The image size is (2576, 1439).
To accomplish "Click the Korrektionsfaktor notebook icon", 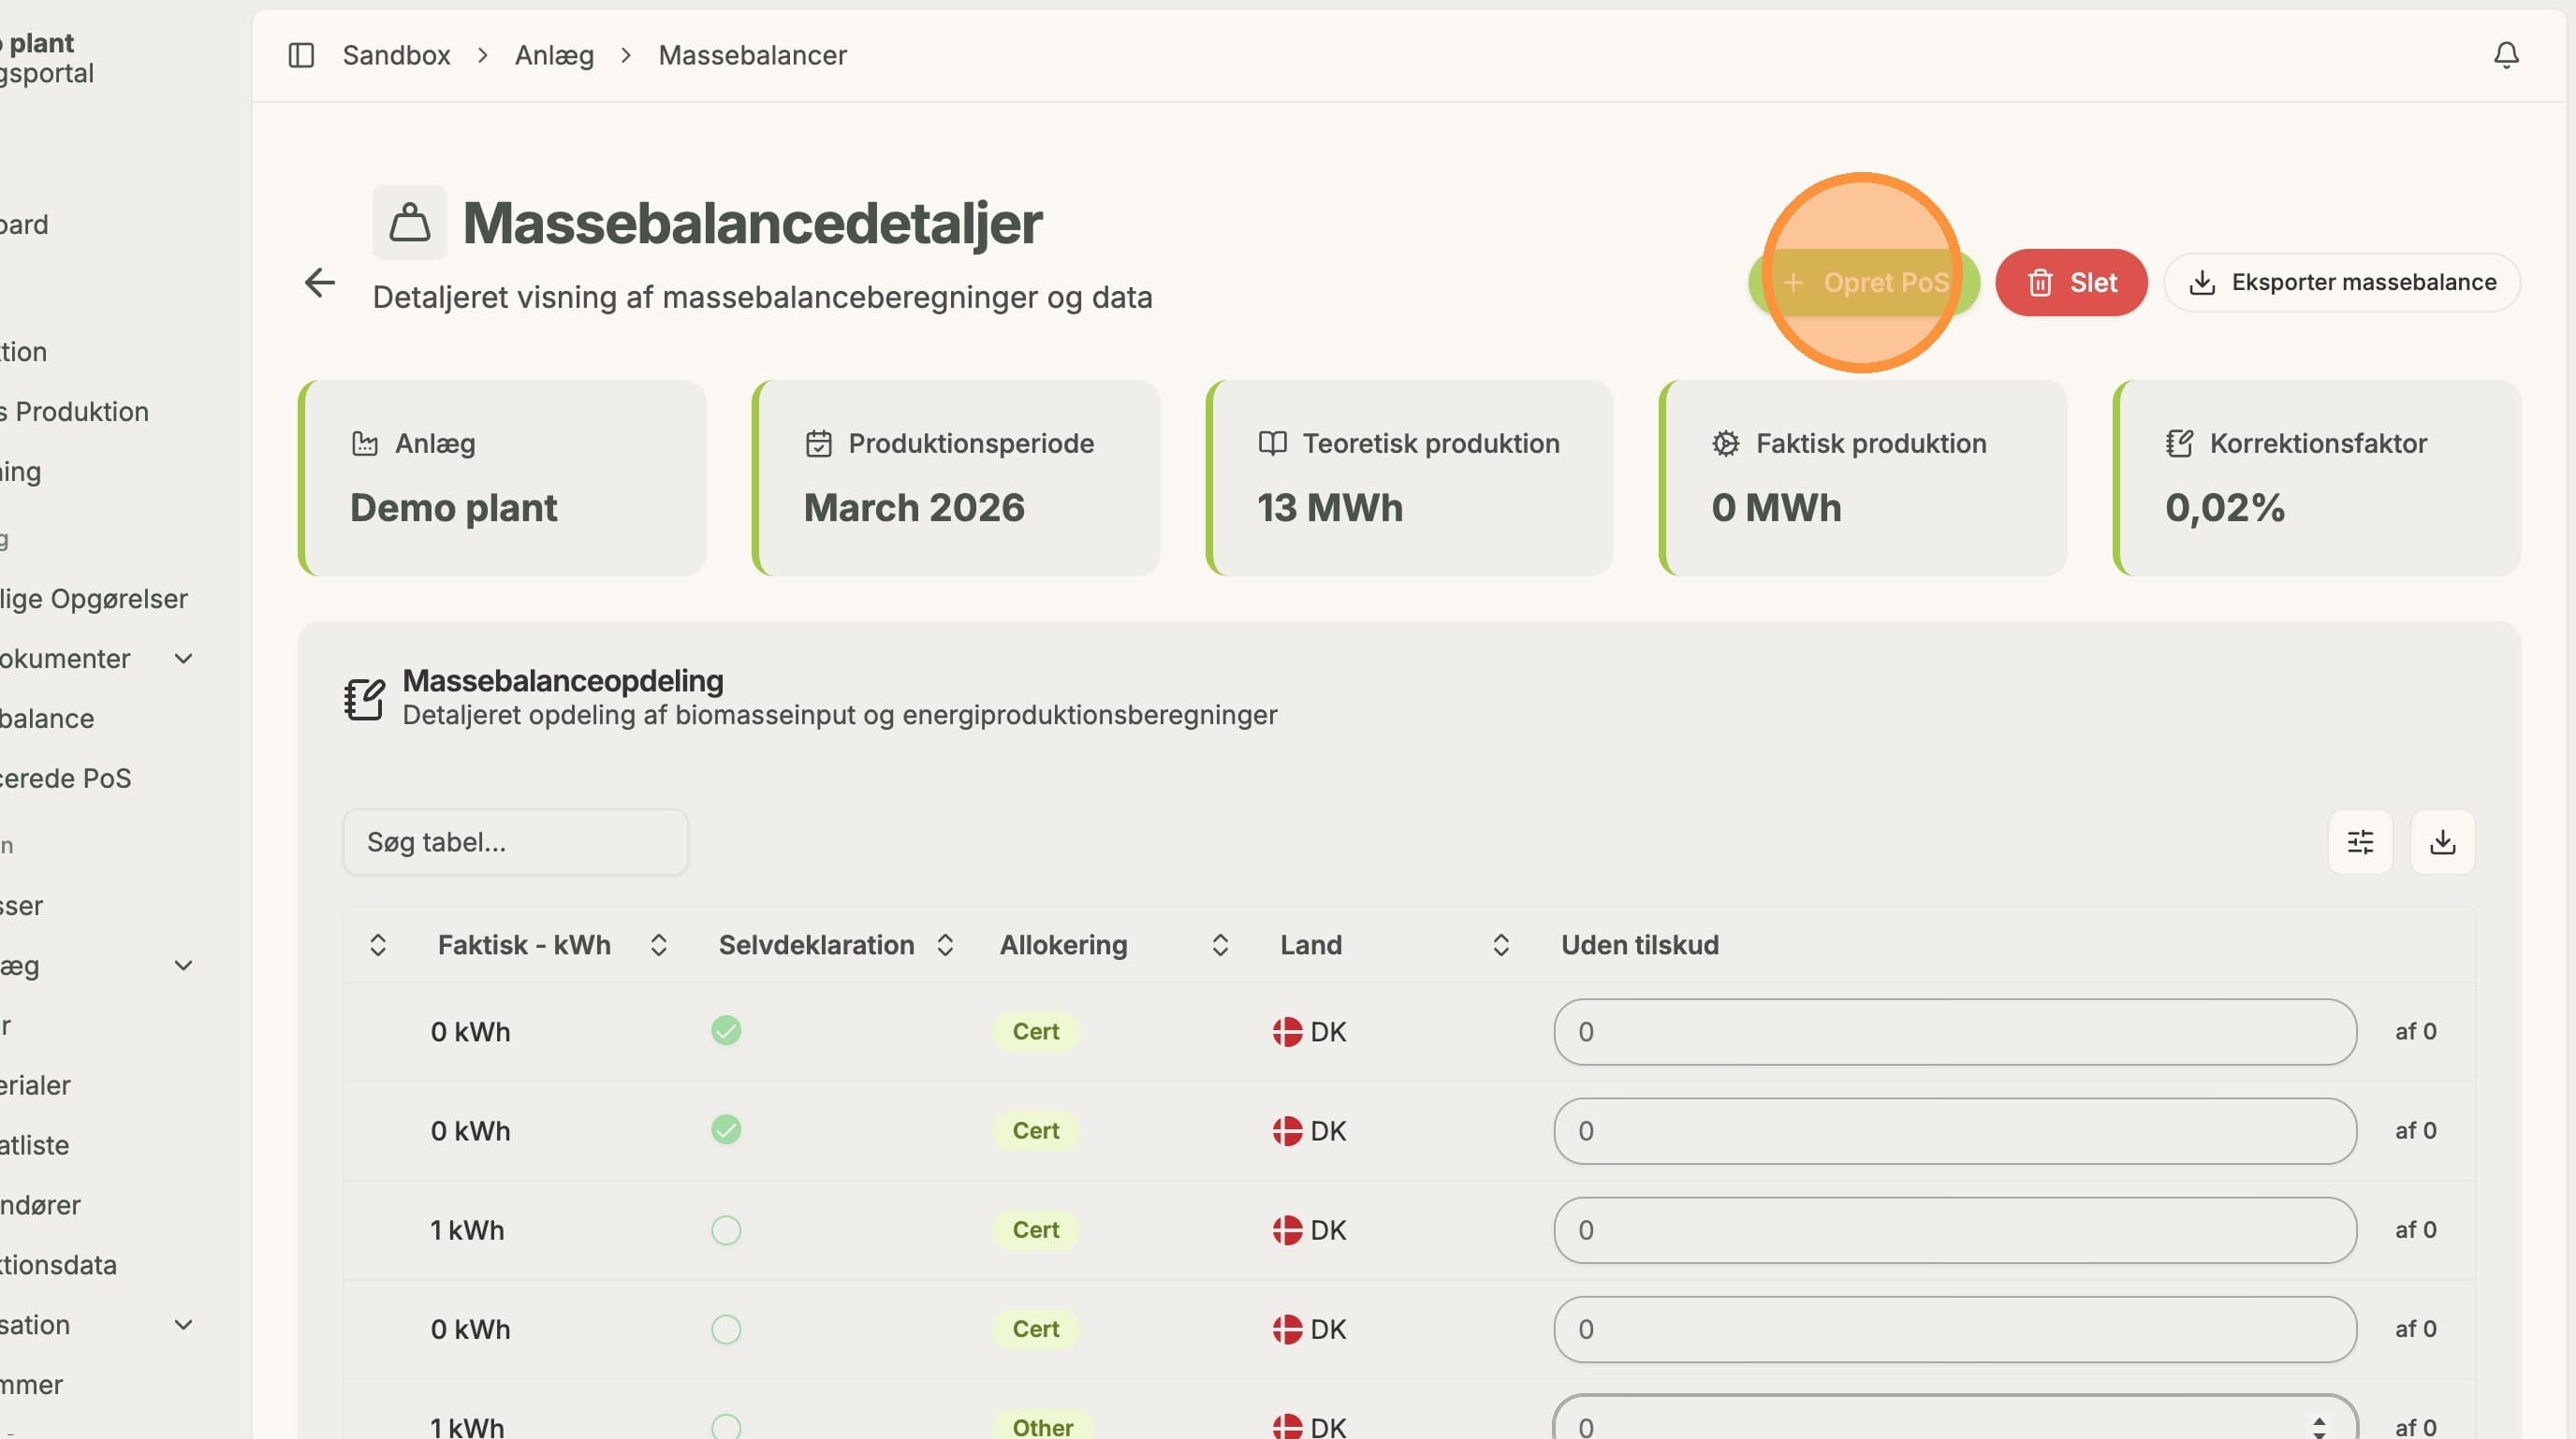I will pyautogui.click(x=2180, y=443).
